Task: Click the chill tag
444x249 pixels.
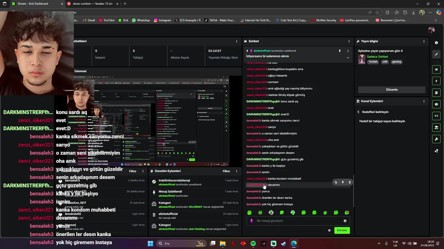Action: pyautogui.click(x=385, y=62)
